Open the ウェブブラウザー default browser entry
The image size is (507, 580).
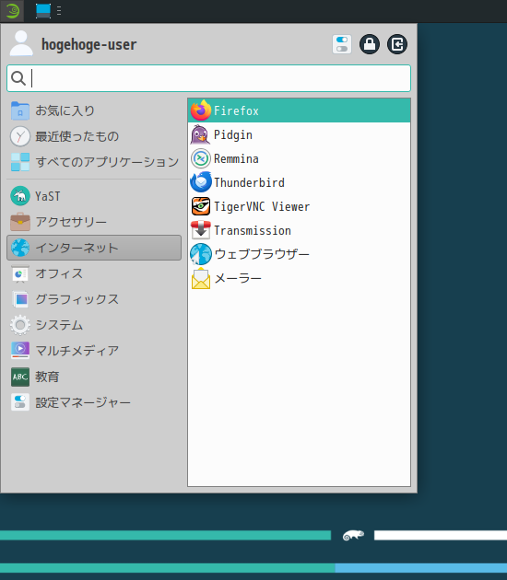click(299, 254)
